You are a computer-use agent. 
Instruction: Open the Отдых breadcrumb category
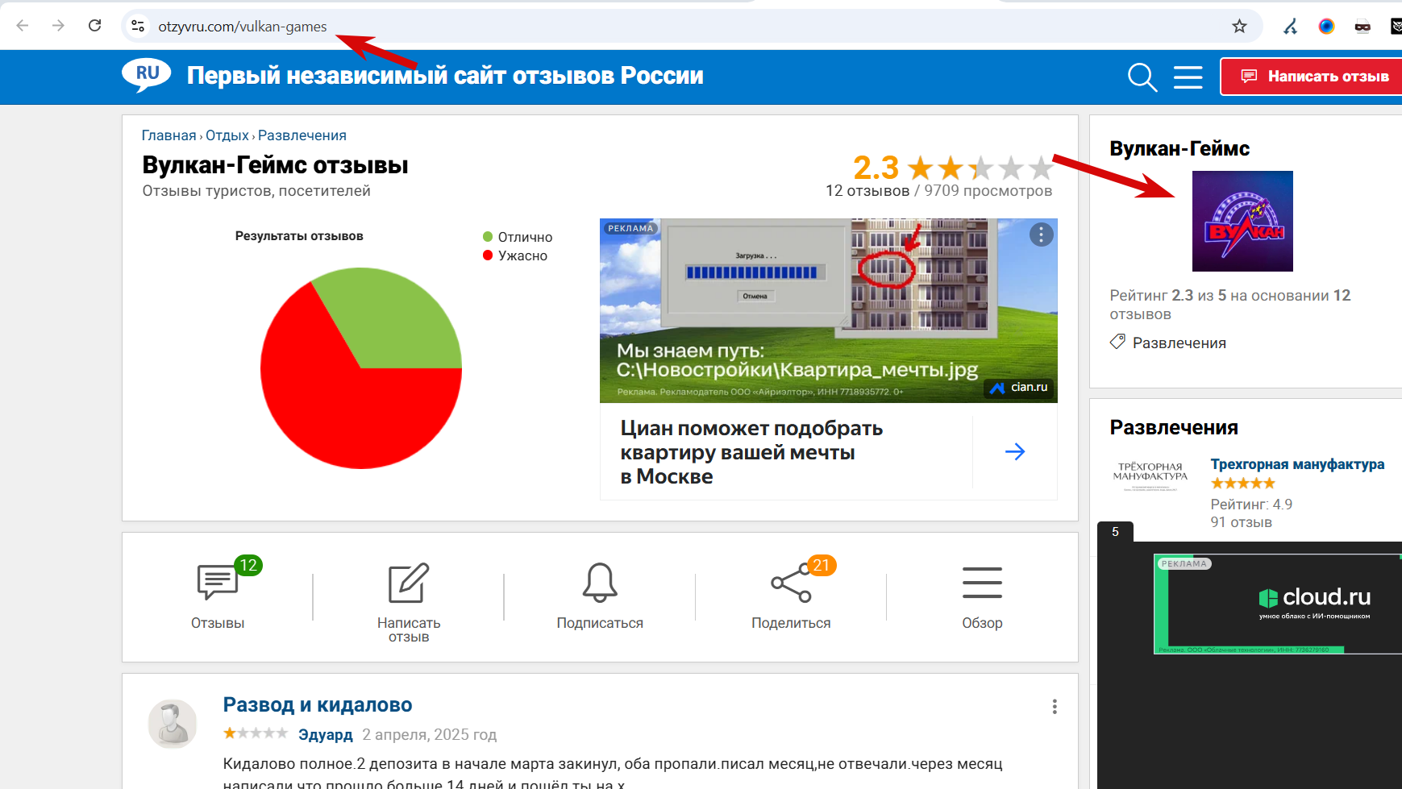pos(227,135)
